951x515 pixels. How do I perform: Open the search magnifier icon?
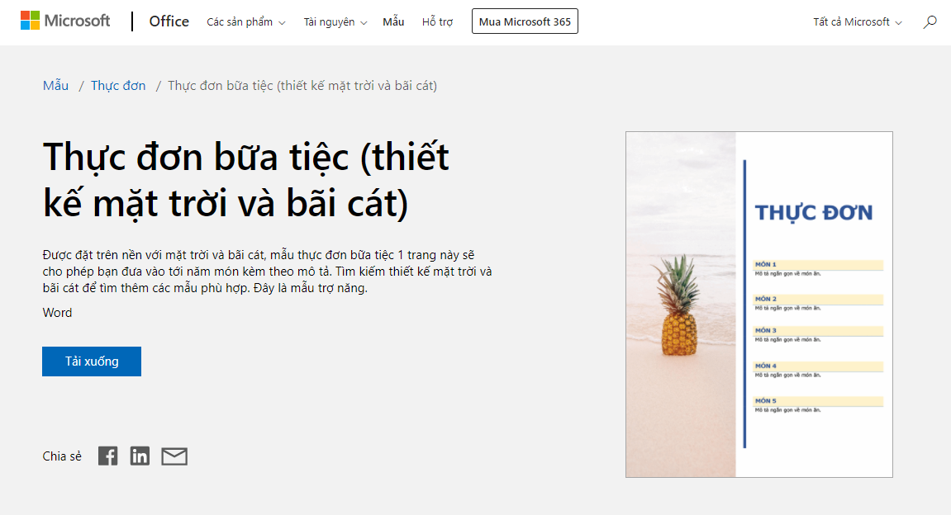coord(930,22)
